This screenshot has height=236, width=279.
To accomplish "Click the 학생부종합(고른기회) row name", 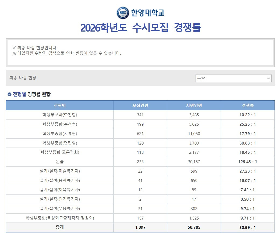I will (x=60, y=152).
